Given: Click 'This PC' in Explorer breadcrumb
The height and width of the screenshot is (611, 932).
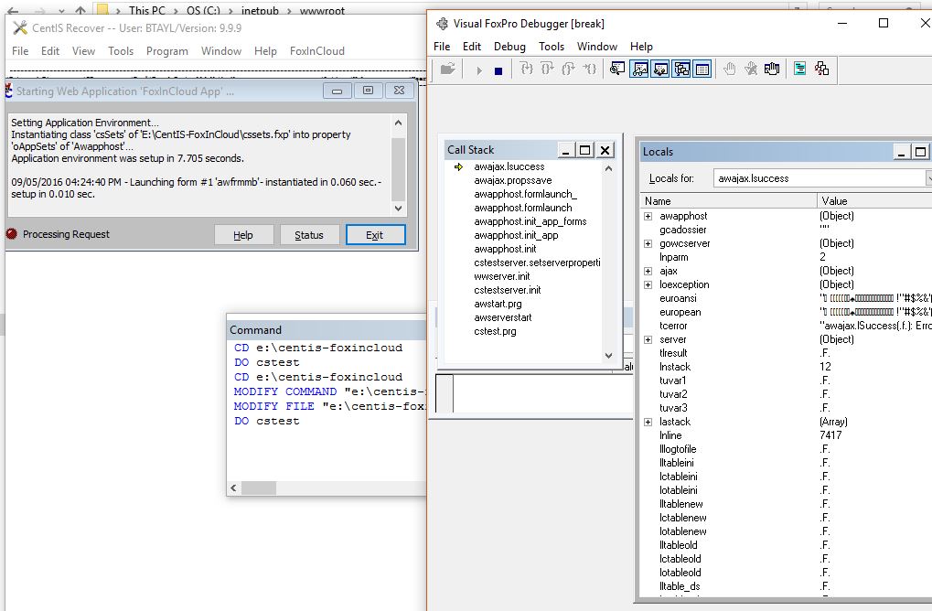Looking at the screenshot, I should pyautogui.click(x=147, y=10).
